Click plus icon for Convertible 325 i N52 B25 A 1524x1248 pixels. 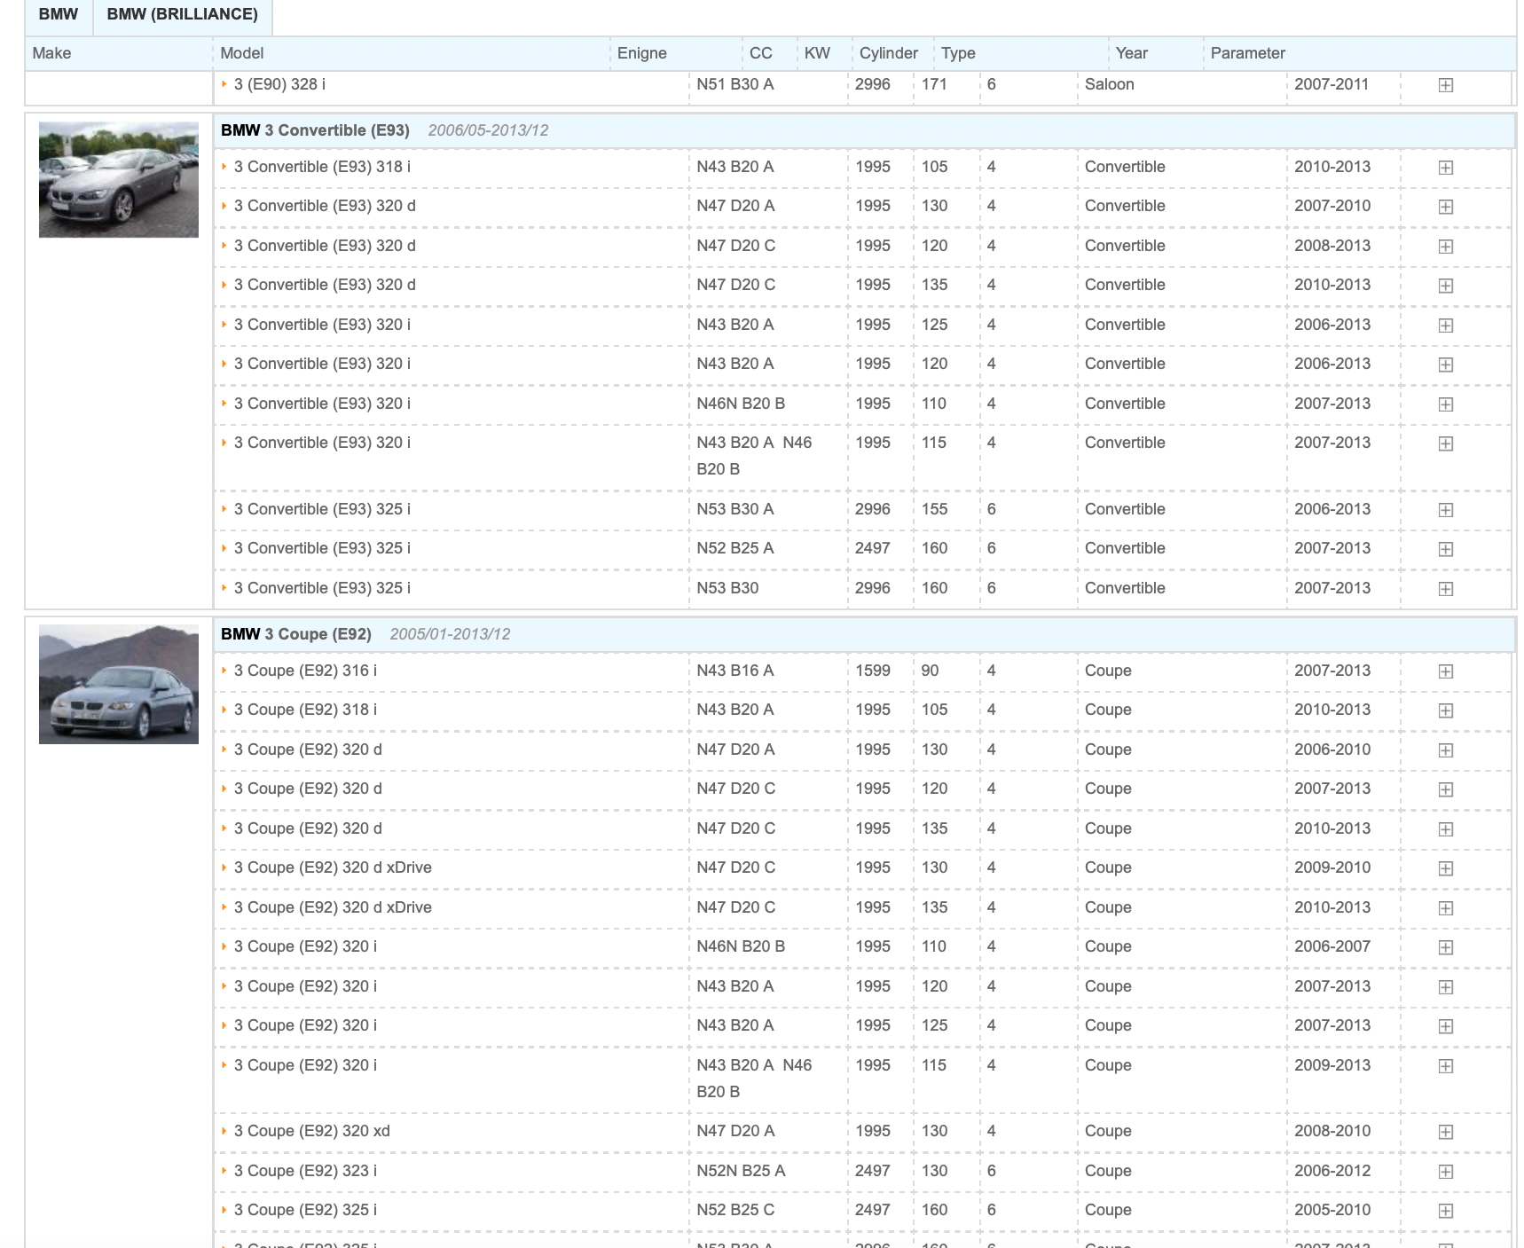coord(1445,549)
